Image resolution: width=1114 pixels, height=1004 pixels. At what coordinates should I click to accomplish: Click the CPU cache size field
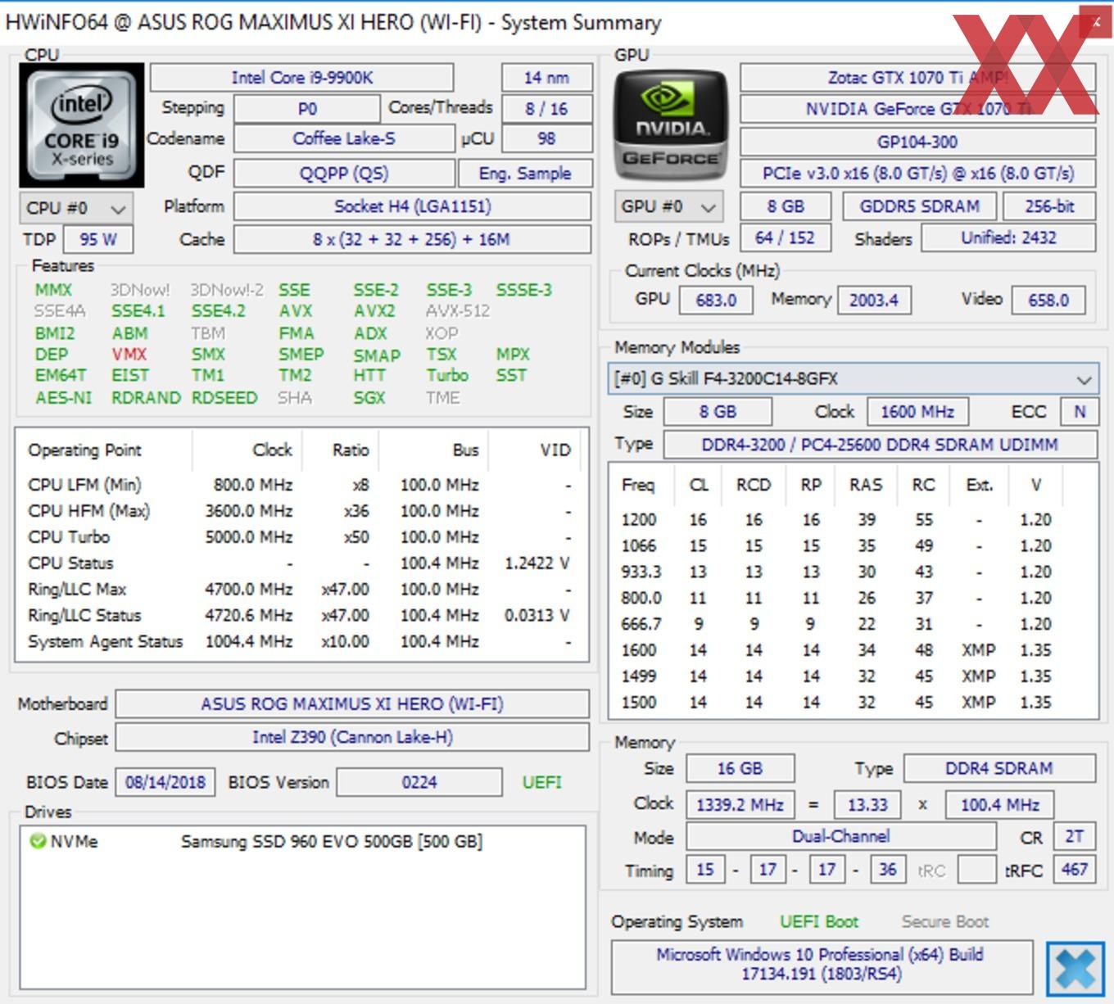tap(412, 239)
